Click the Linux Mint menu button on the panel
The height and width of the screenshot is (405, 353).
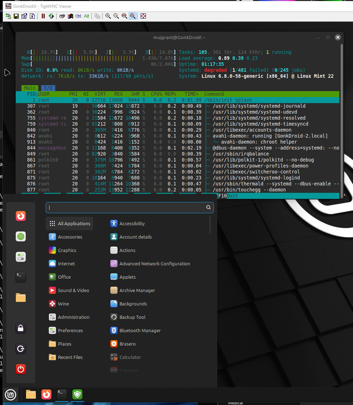pos(11,394)
